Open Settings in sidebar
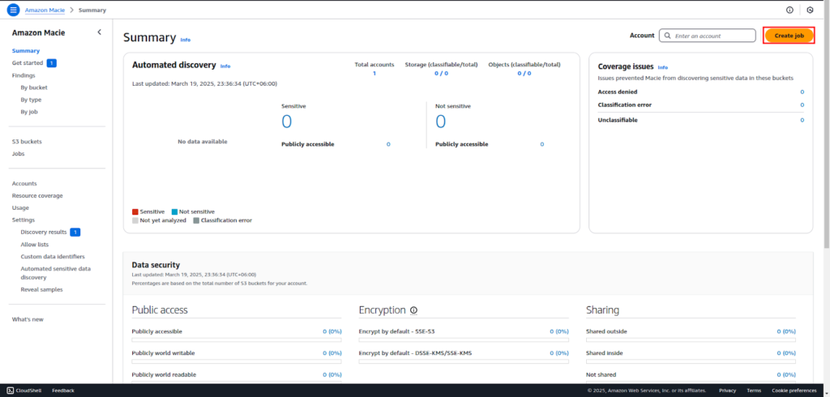Viewport: 830px width, 397px height. tap(24, 220)
